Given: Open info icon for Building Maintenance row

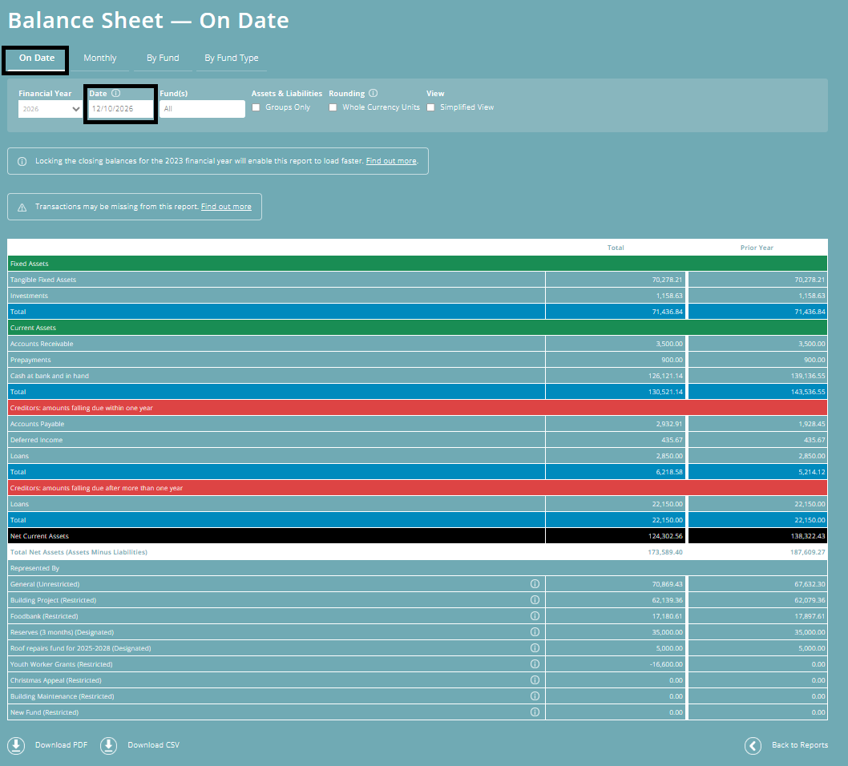Looking at the screenshot, I should tap(535, 696).
